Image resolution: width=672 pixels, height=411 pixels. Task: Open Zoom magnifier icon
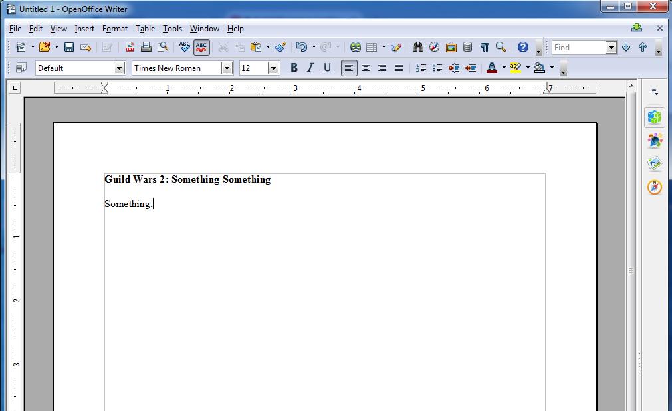point(501,47)
